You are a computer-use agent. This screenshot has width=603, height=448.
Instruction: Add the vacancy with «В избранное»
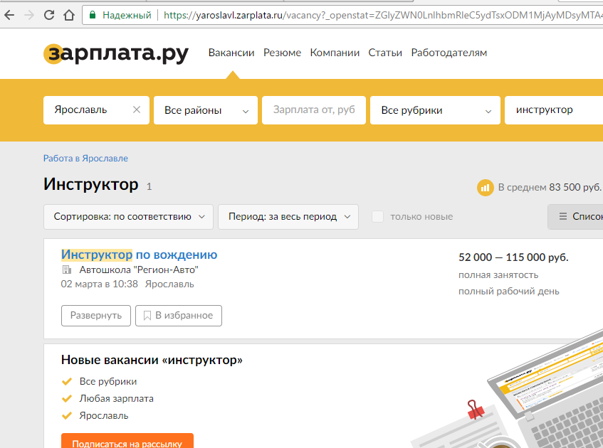pos(179,316)
